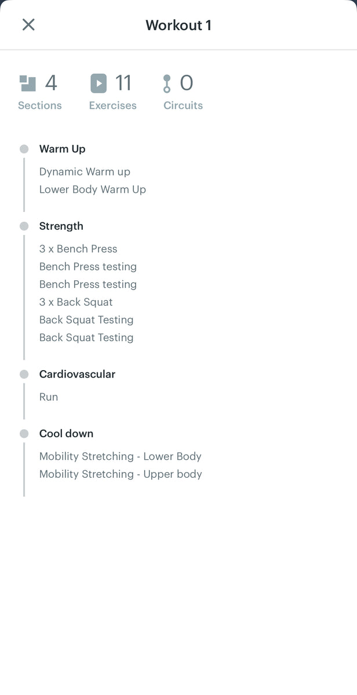Tap the 11 Exercises count
The height and width of the screenshot is (695, 357).
[123, 83]
